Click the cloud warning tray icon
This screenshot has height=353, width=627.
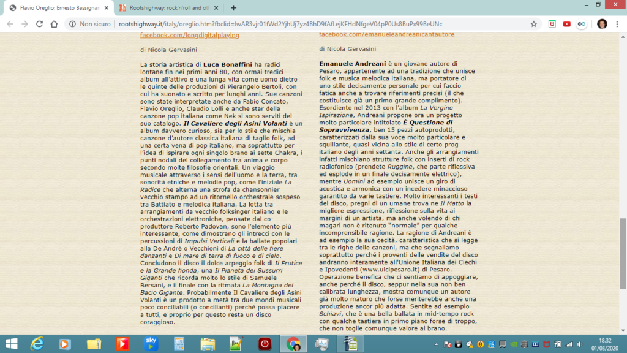click(470, 344)
